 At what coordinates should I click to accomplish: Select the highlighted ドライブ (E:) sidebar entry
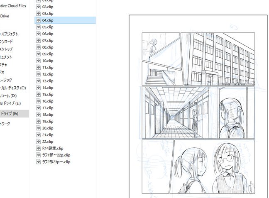coord(15,114)
